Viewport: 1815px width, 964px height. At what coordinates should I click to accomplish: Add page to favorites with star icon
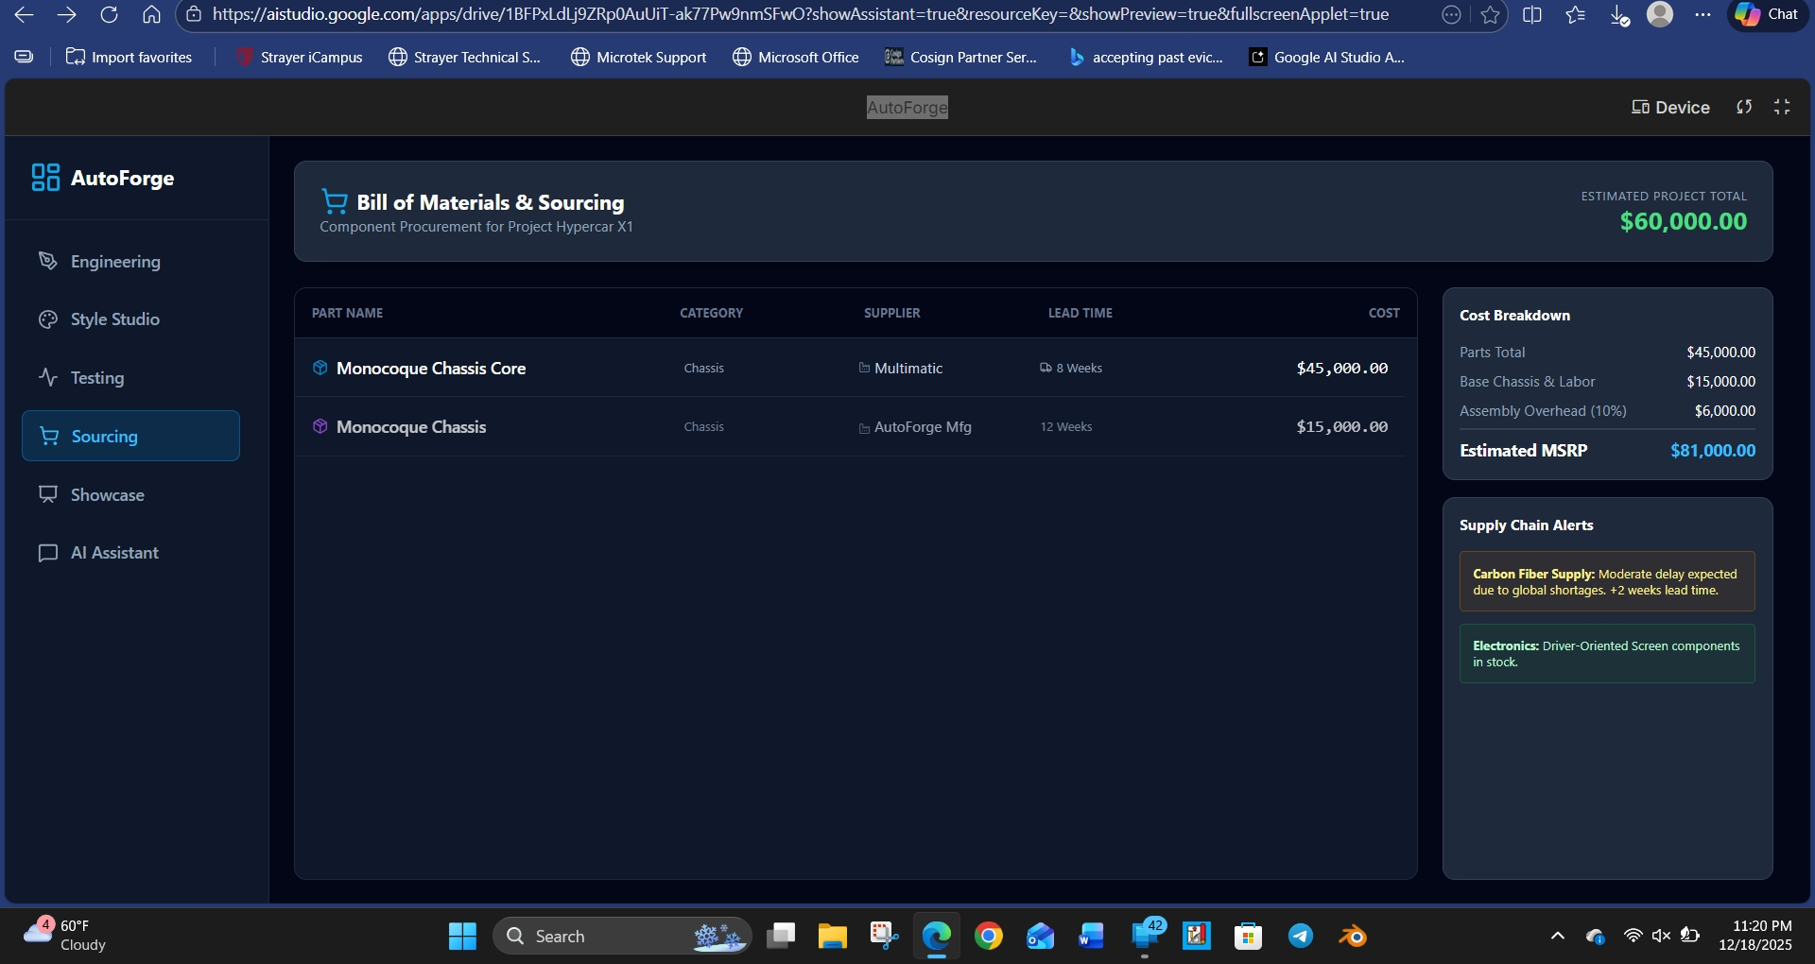point(1491,14)
